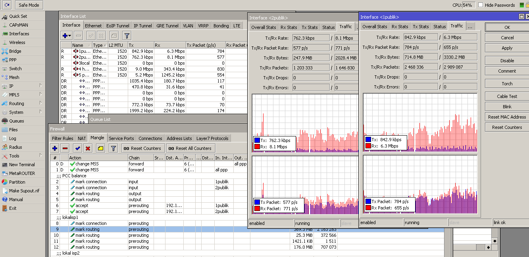Open the Partition menu
The width and height of the screenshot is (529, 257).
point(17,182)
